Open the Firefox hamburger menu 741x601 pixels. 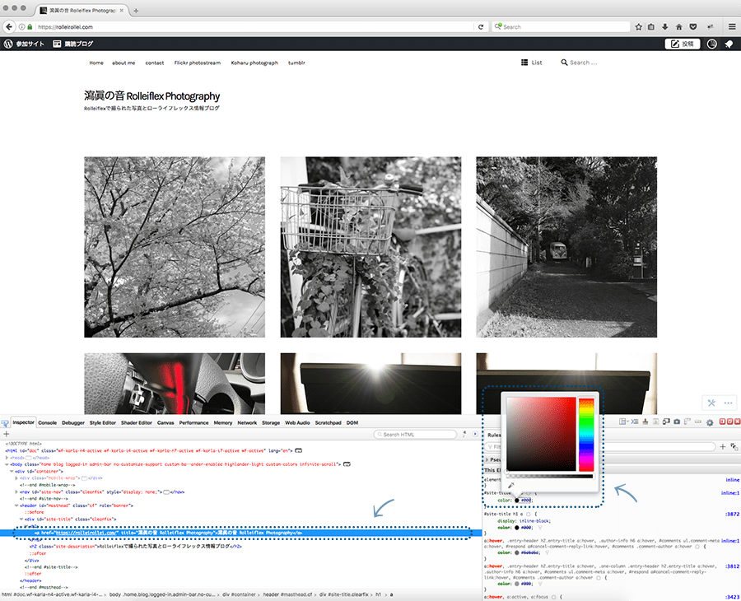732,26
